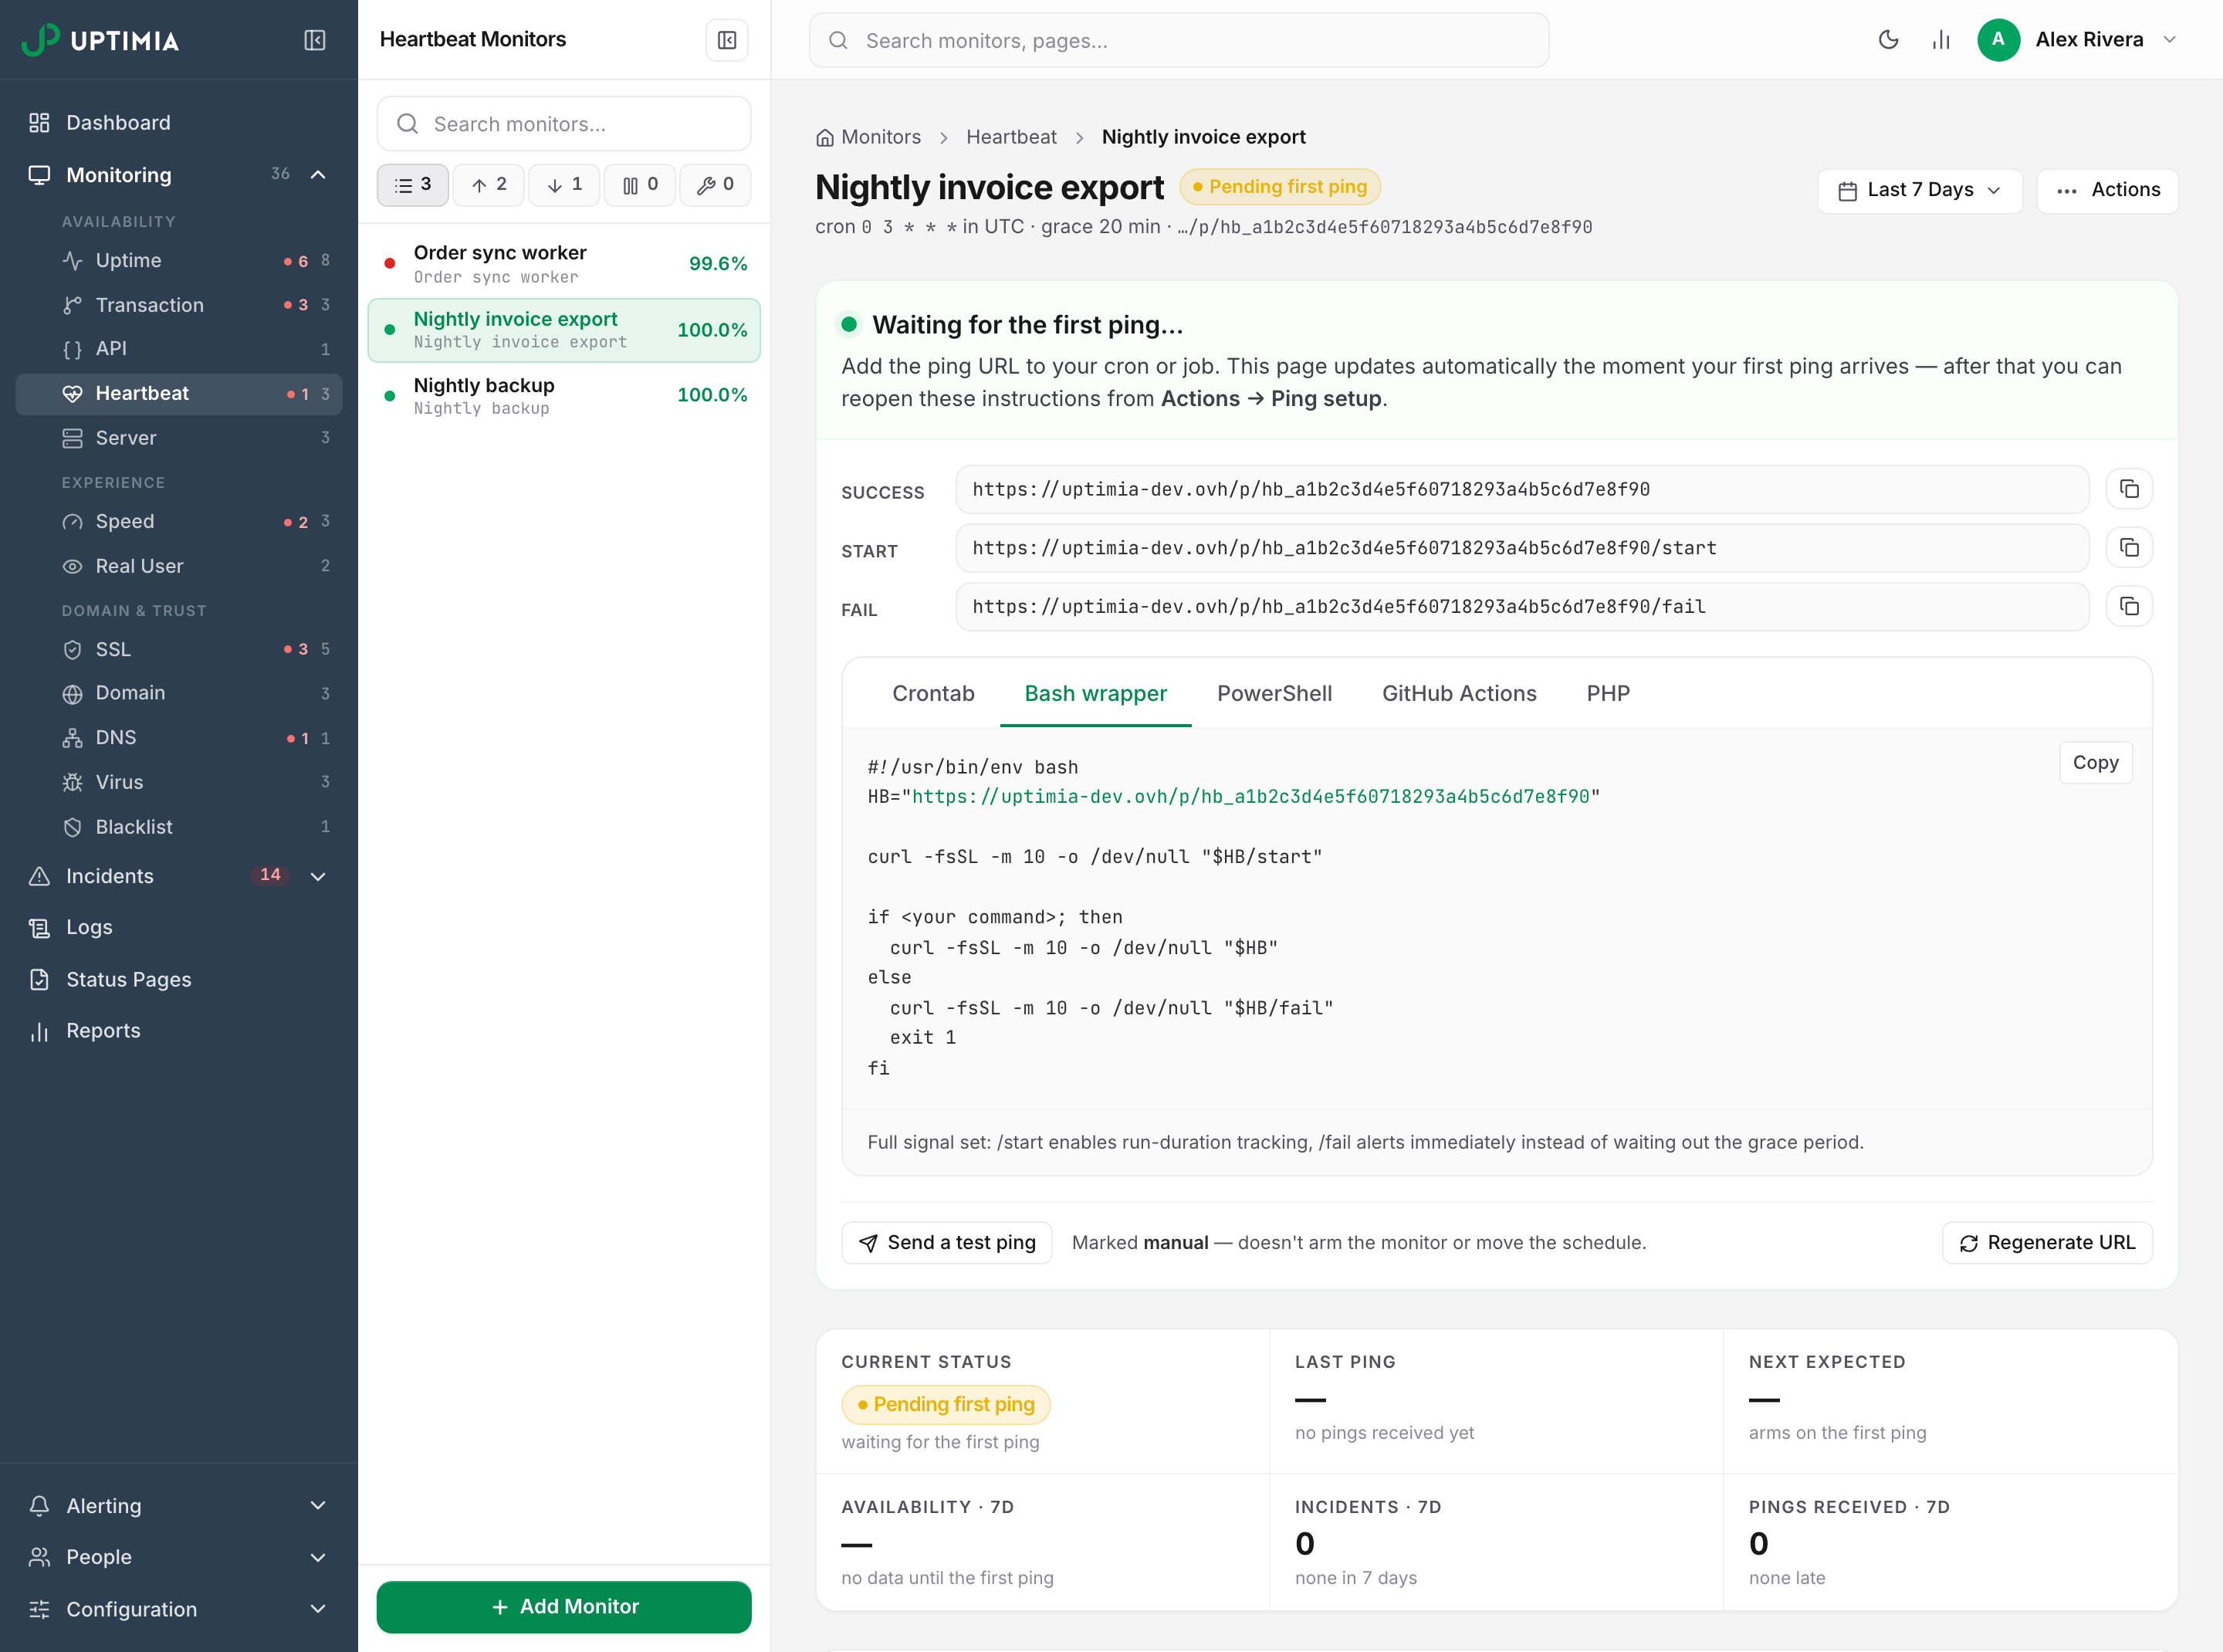Open Transaction monitoring section
The height and width of the screenshot is (1652, 2223).
coord(179,305)
